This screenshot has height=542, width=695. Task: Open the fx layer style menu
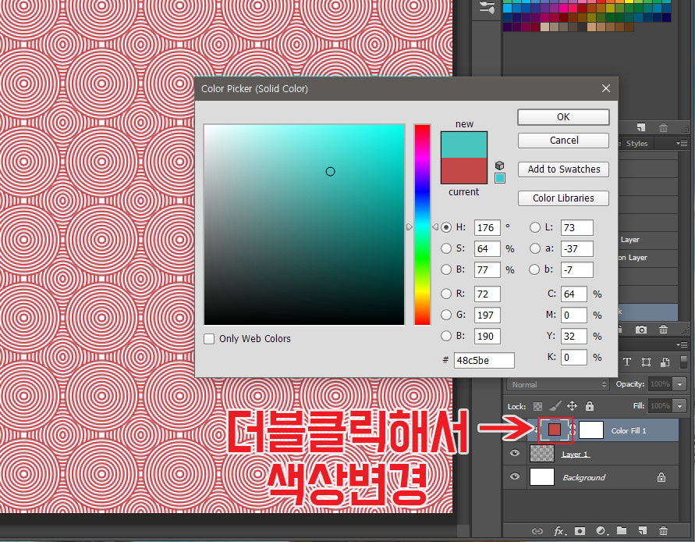click(x=560, y=531)
